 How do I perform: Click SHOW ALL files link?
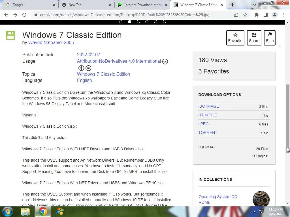click(x=207, y=147)
